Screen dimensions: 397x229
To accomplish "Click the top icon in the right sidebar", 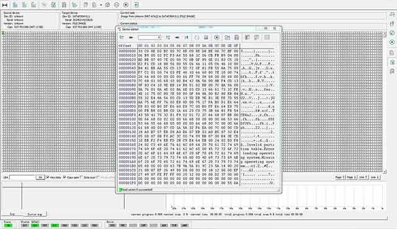I will click(392, 15).
